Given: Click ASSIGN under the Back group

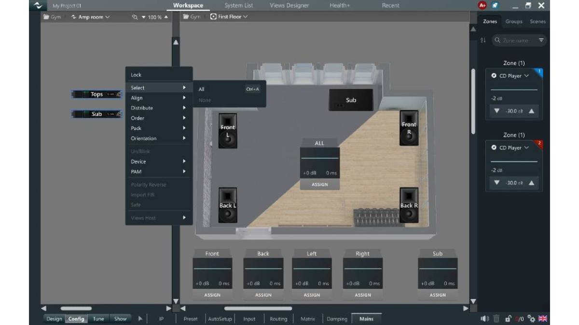Looking at the screenshot, I should pos(263,295).
